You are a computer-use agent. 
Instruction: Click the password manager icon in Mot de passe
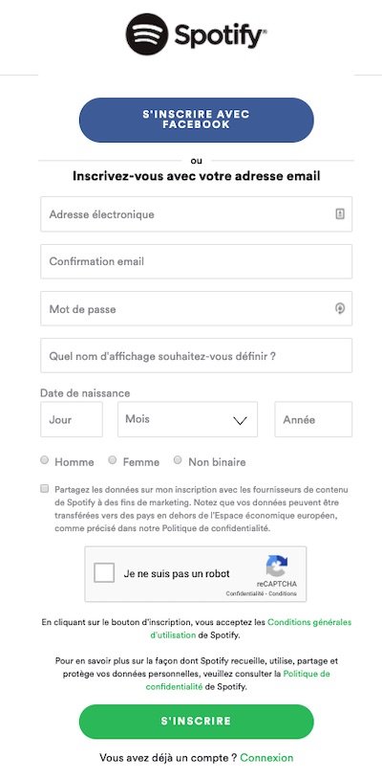(x=340, y=308)
